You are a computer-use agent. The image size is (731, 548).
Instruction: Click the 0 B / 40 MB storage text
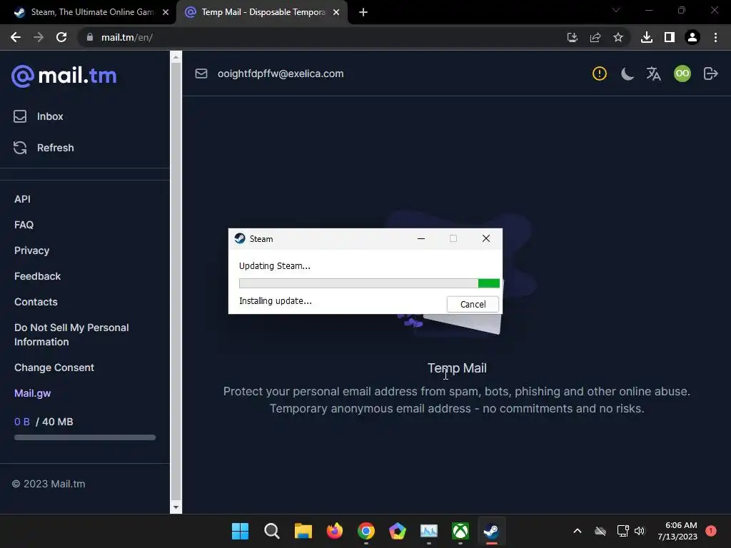[44, 422]
